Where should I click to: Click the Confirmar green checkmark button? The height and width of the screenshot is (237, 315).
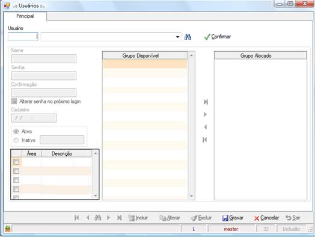pyautogui.click(x=217, y=37)
